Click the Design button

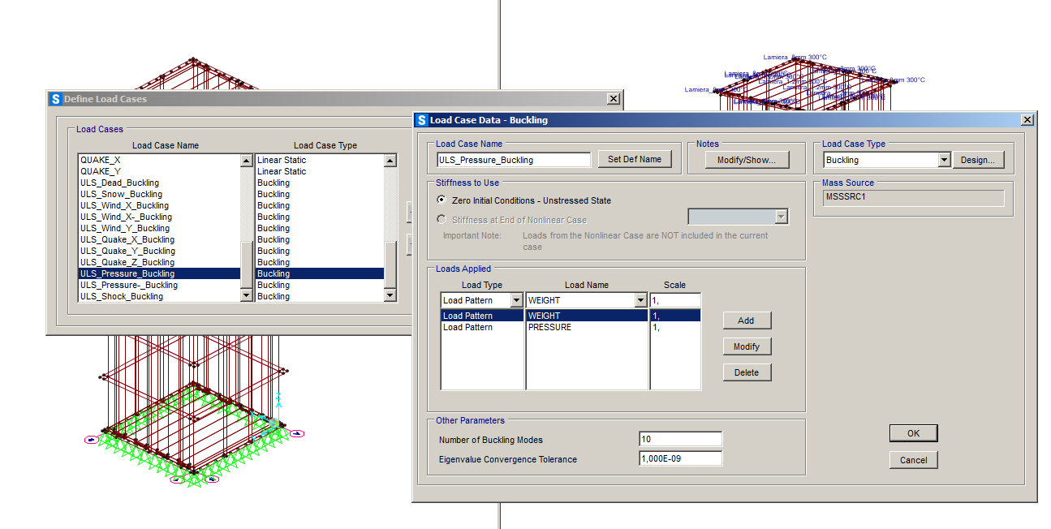[977, 160]
